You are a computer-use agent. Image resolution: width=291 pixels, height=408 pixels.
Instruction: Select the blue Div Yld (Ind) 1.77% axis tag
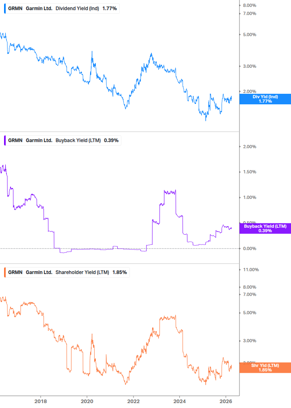[265, 99]
